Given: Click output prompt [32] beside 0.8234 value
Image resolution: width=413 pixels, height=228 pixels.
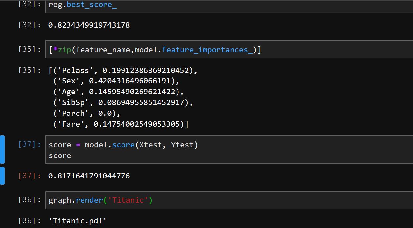Looking at the screenshot, I should pyautogui.click(x=29, y=25).
